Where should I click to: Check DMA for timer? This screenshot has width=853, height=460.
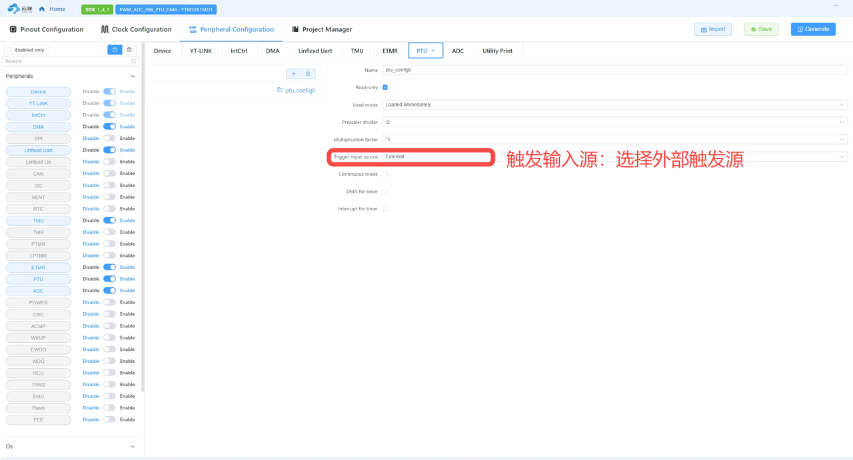385,191
